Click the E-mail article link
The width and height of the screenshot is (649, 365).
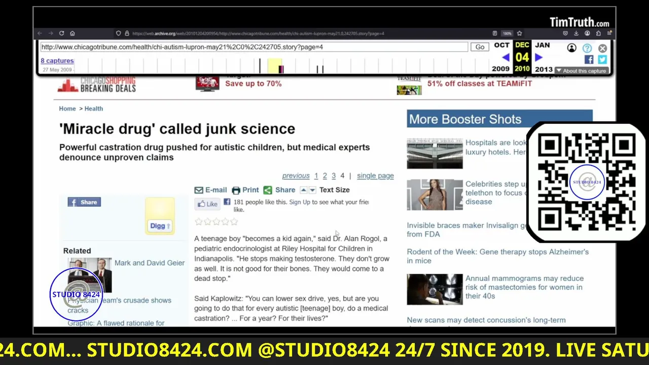(211, 190)
